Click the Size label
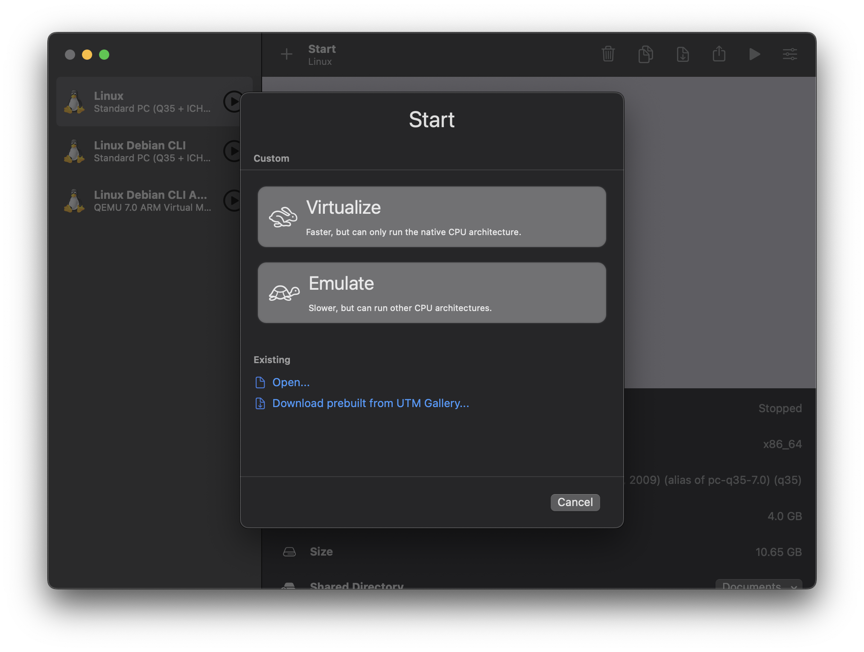 point(321,552)
